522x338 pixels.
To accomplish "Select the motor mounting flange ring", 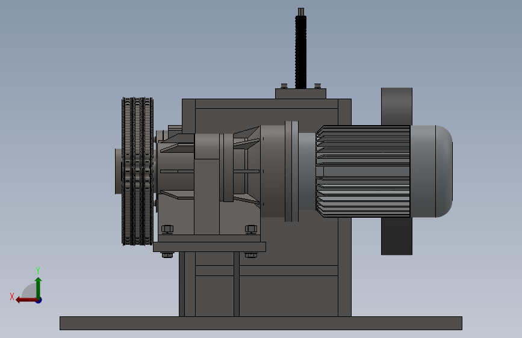I will tap(291, 171).
